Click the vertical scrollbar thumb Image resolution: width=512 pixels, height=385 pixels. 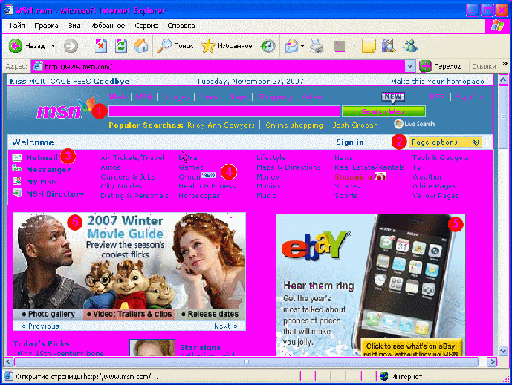click(x=503, y=116)
